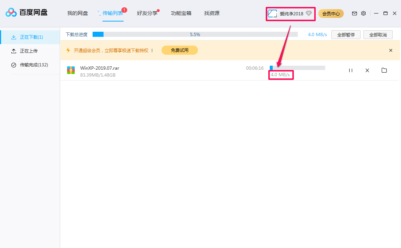This screenshot has width=401, height=248.
Task: Click the diamond membership badge icon
Action: (x=309, y=14)
